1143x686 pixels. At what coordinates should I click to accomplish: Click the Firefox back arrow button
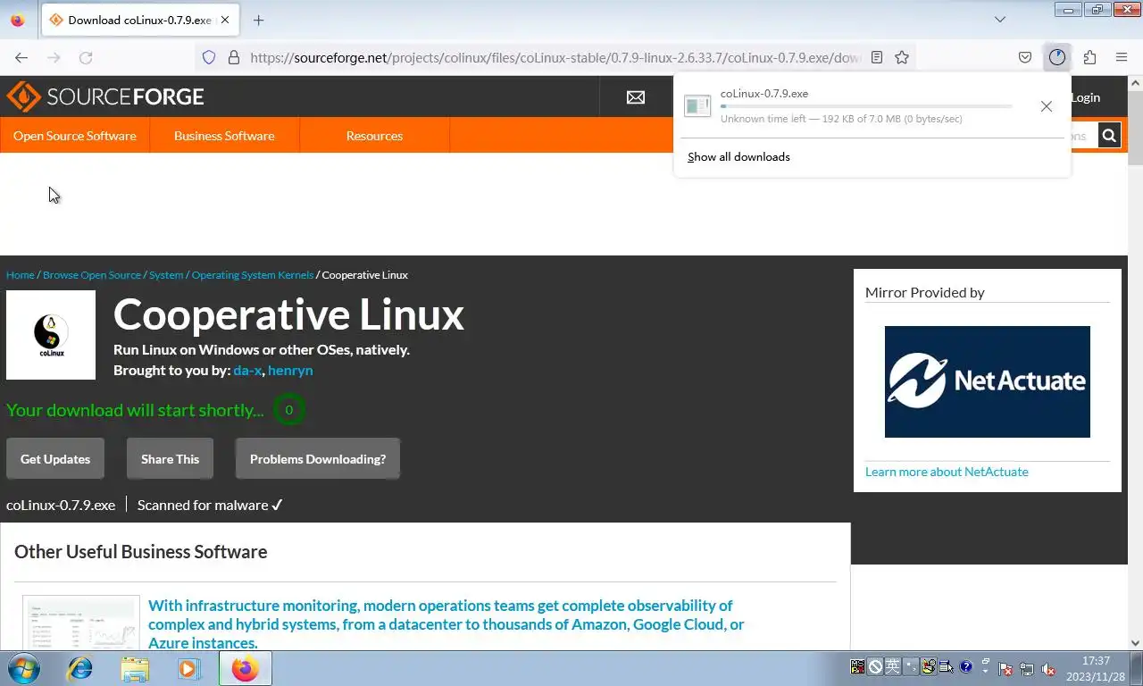pyautogui.click(x=21, y=57)
